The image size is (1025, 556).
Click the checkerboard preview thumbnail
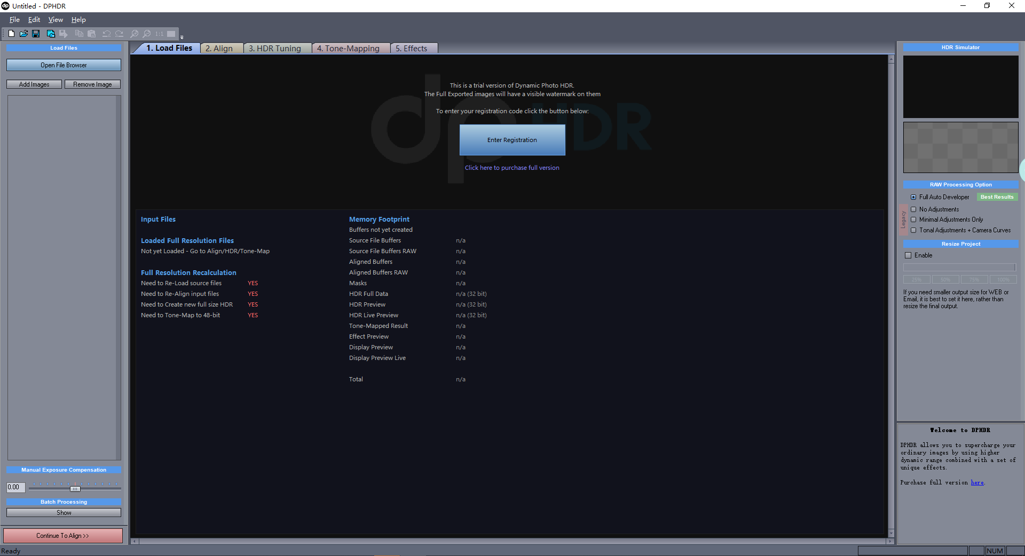coord(960,147)
